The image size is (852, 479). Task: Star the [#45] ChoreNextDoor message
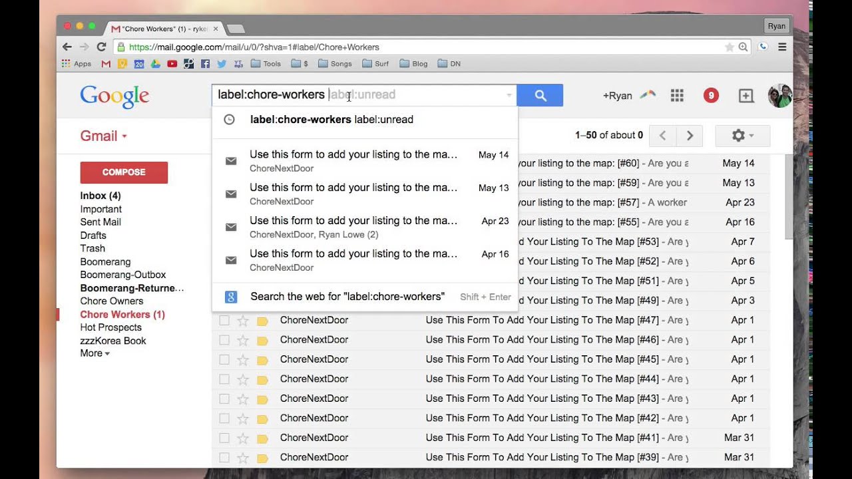(x=243, y=360)
